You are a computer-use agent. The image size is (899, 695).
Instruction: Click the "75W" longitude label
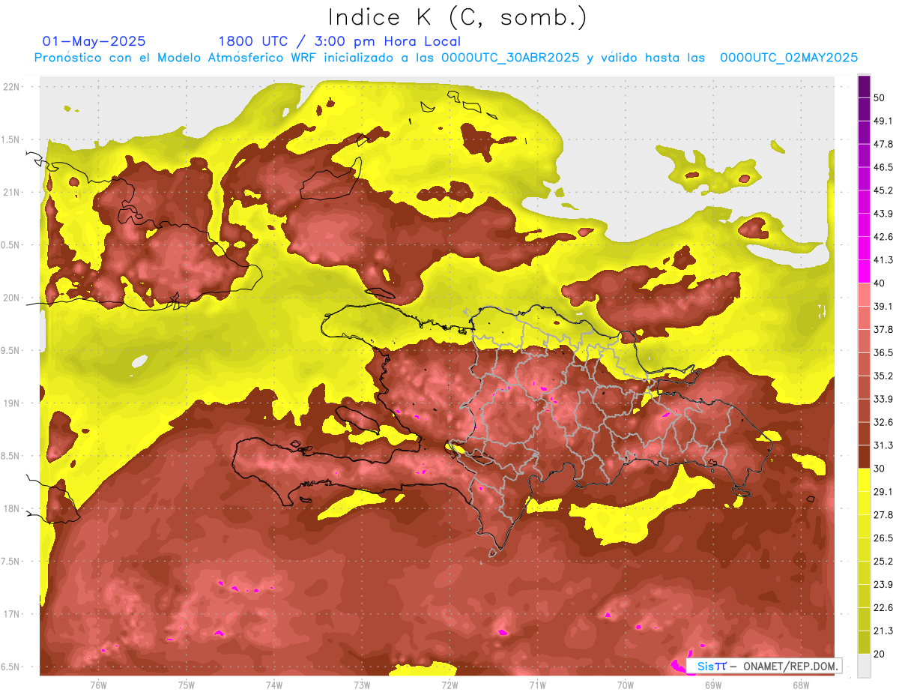point(187,685)
